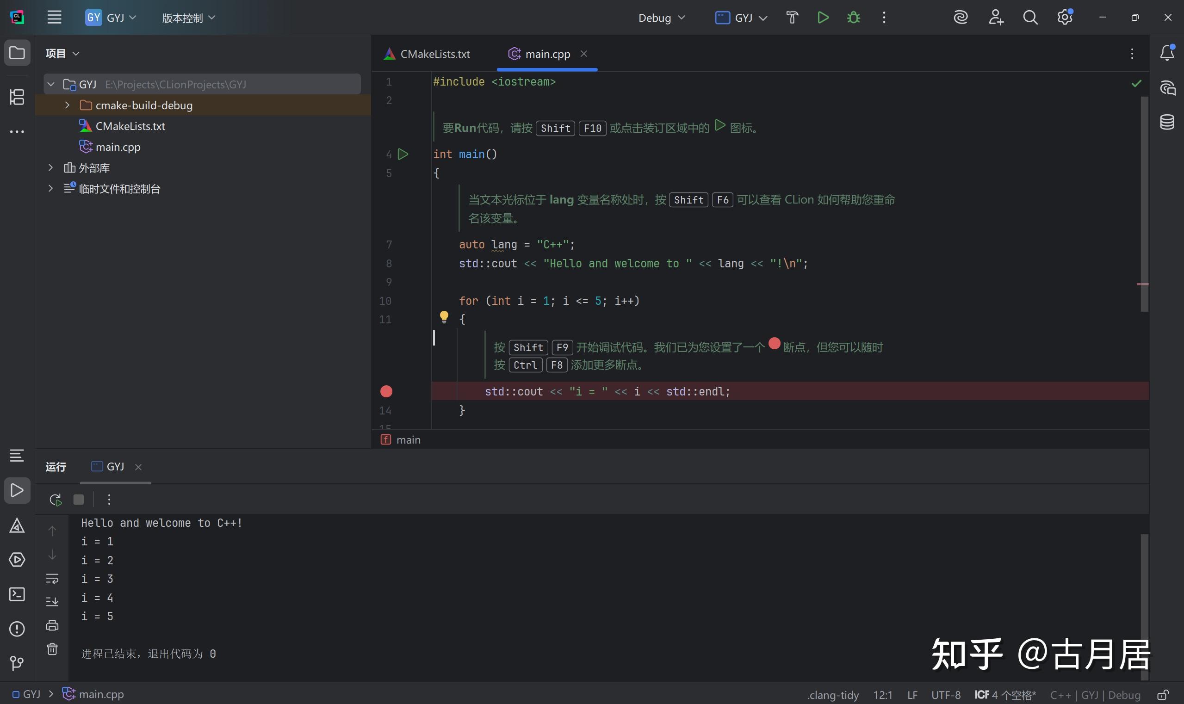
Task: Click the yellow lightbulb intention icon
Action: coord(444,317)
